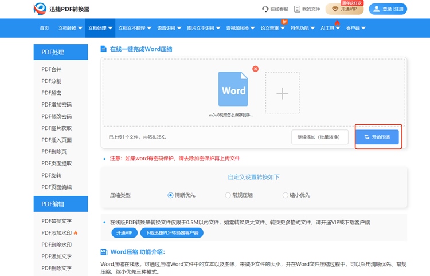Screen dimensions: 430x276
Task: Click the 开通VIP diamond badge
Action: click(345, 9)
